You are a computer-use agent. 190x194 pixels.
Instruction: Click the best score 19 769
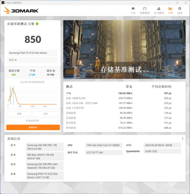click(x=50, y=75)
